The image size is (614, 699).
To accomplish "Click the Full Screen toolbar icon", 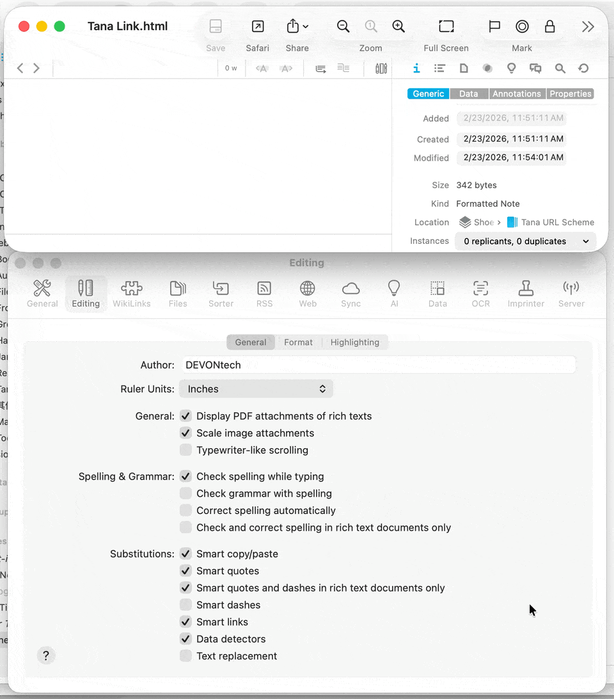I will (446, 27).
